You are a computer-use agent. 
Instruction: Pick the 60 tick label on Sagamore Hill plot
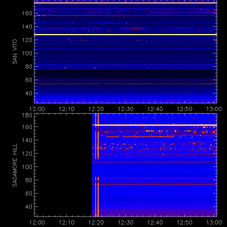coord(29,194)
